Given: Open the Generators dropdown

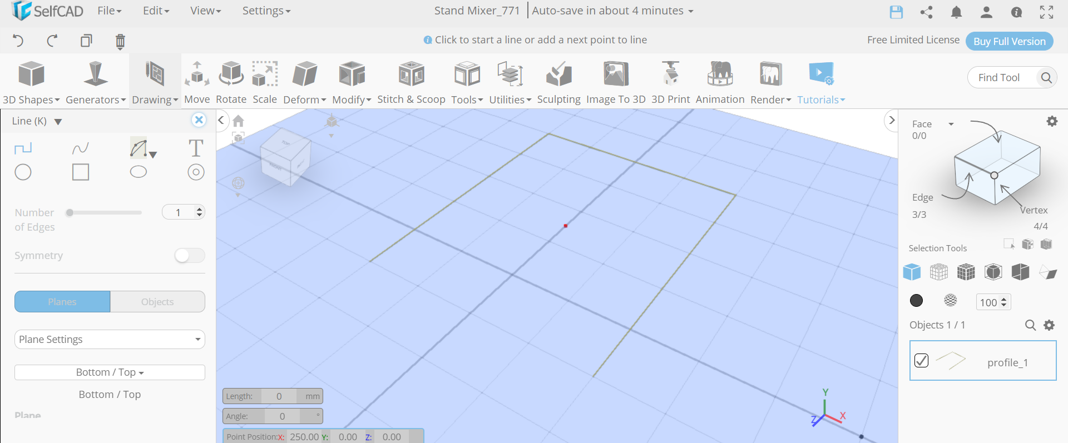Looking at the screenshot, I should pyautogui.click(x=96, y=82).
